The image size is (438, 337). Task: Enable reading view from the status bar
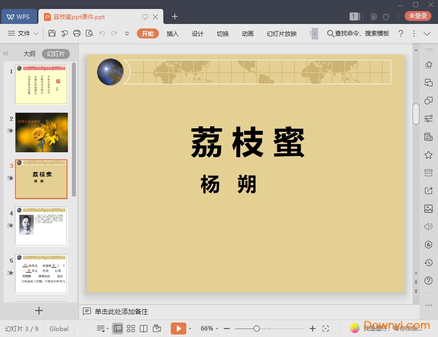tap(143, 329)
